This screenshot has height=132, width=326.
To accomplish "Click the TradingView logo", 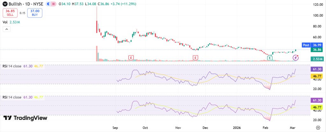I will 25,118.
